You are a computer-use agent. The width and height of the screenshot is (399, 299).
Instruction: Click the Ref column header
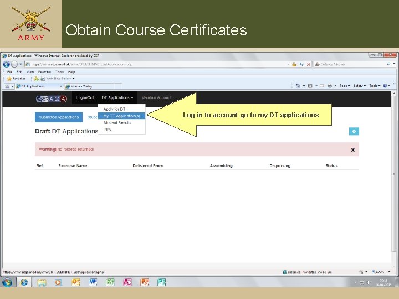point(39,166)
